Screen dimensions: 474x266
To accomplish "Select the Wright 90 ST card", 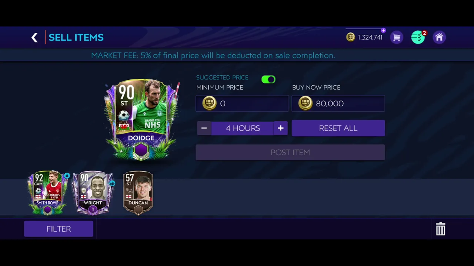I will 93,192.
